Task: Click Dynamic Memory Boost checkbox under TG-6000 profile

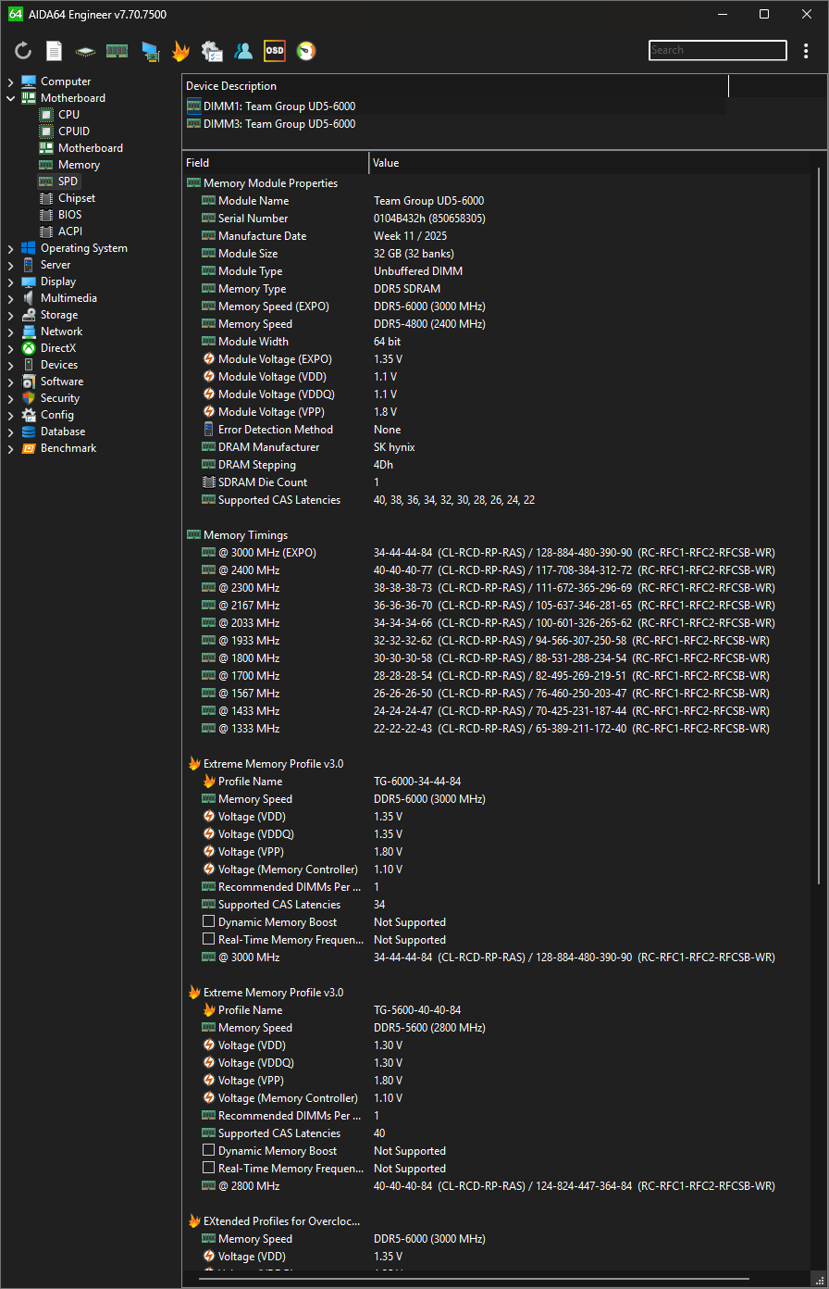Action: (x=209, y=922)
